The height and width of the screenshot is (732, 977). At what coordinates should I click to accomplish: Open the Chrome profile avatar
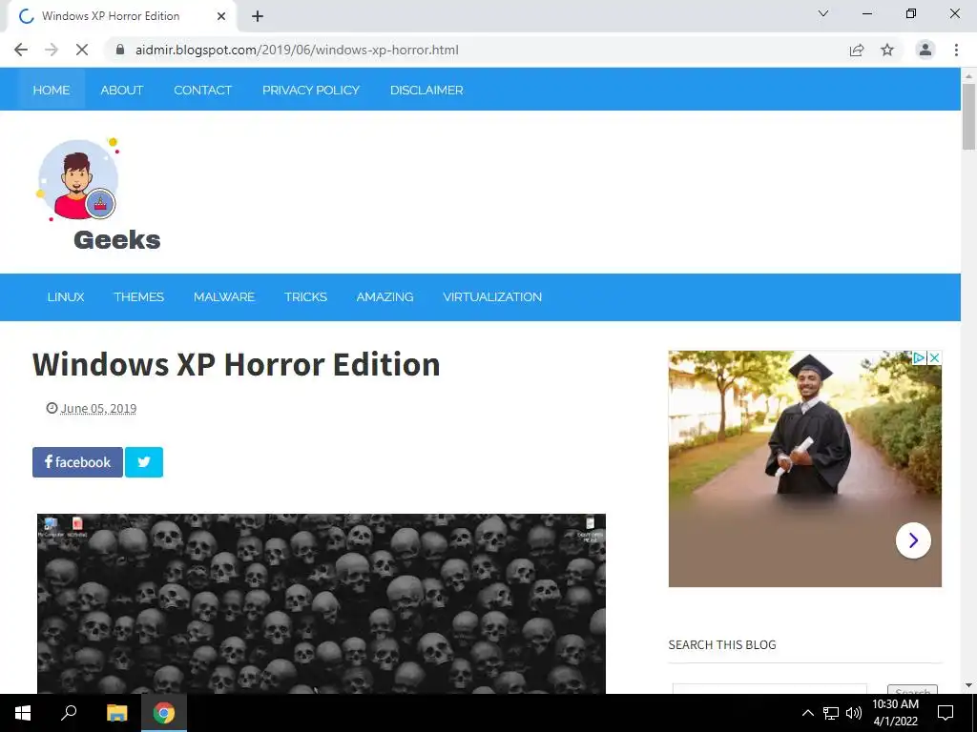tap(925, 50)
